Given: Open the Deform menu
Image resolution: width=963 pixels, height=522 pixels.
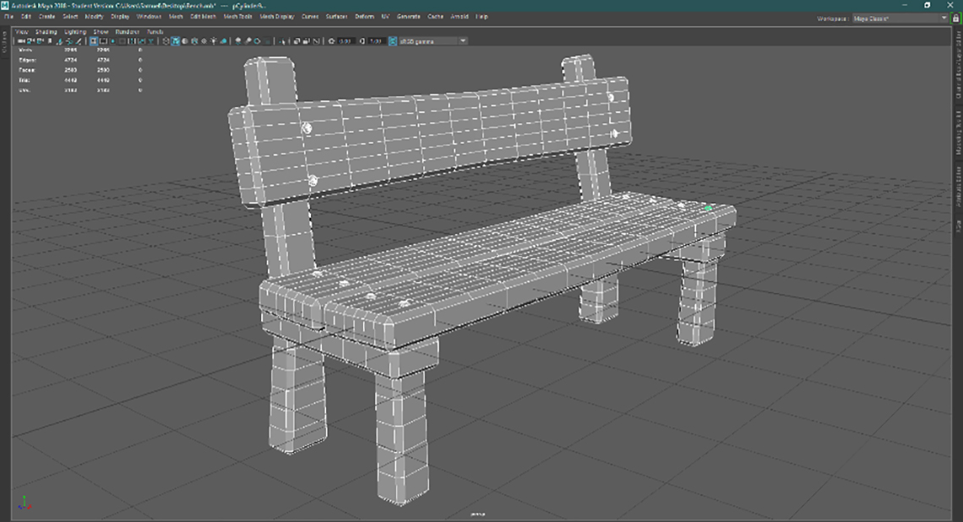Looking at the screenshot, I should pos(364,16).
